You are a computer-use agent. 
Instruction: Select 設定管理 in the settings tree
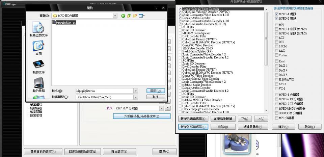pyautogui.click(x=36, y=115)
